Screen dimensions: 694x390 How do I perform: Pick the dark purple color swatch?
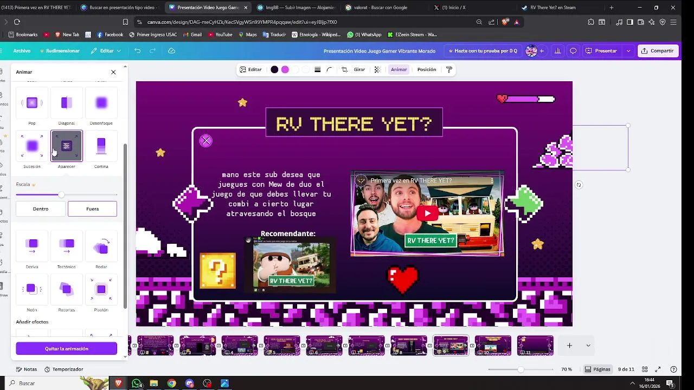[274, 69]
